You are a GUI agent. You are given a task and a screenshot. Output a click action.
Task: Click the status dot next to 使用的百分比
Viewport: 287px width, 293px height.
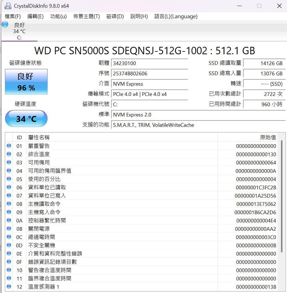[9, 179]
